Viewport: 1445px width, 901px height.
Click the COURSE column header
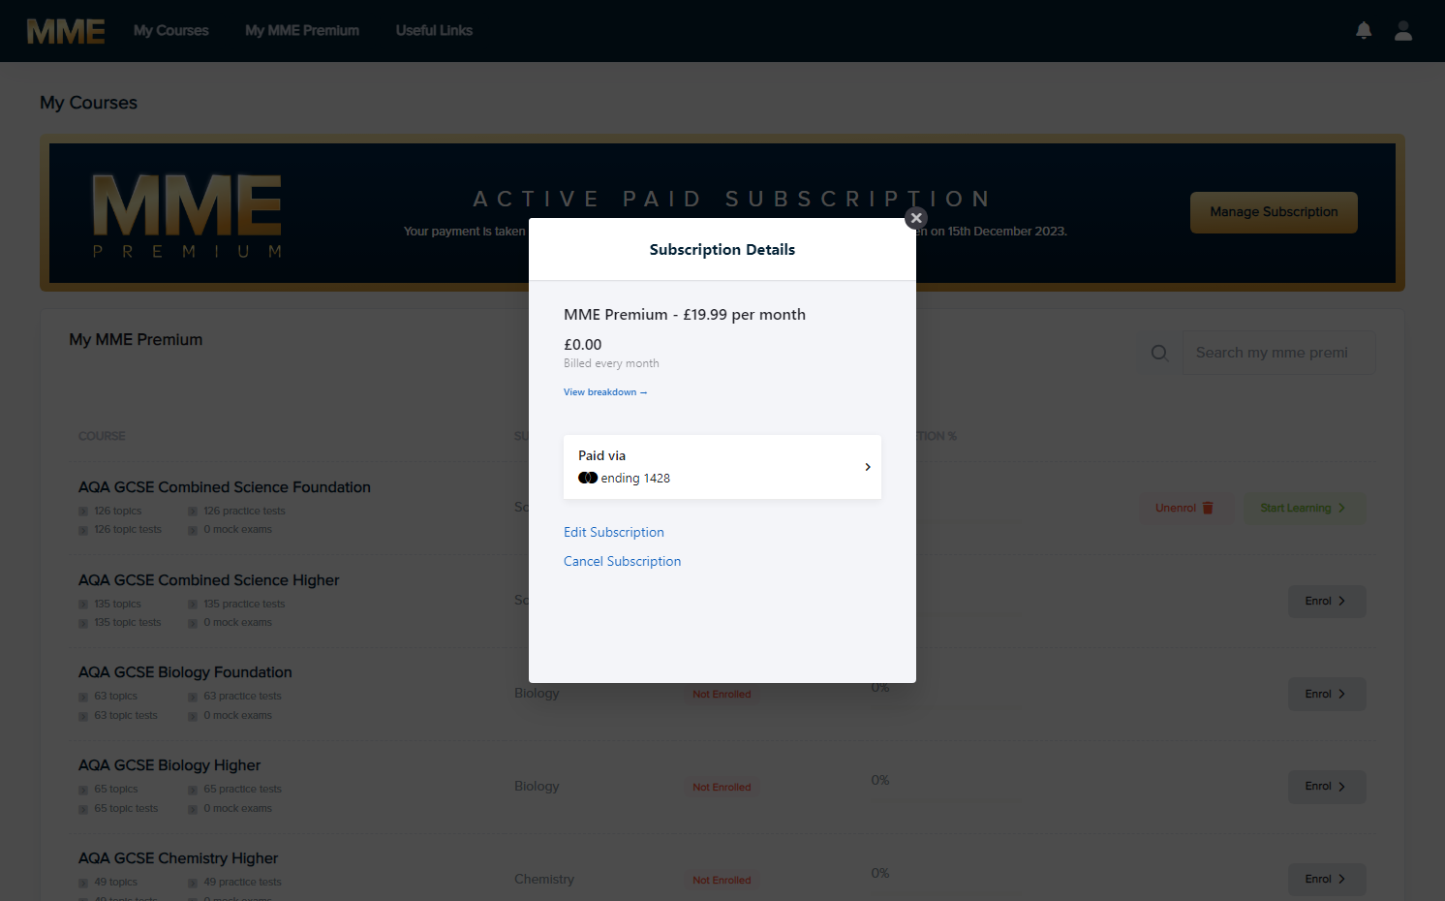(102, 436)
